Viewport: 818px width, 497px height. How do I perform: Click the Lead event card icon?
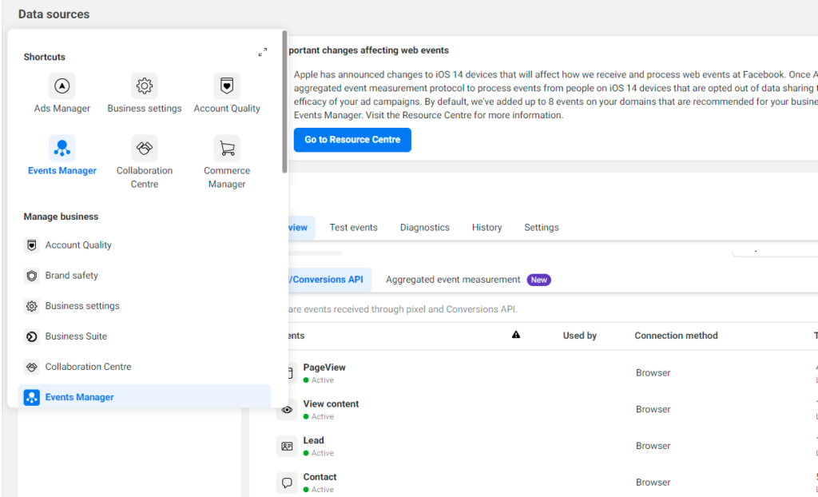[x=287, y=447]
